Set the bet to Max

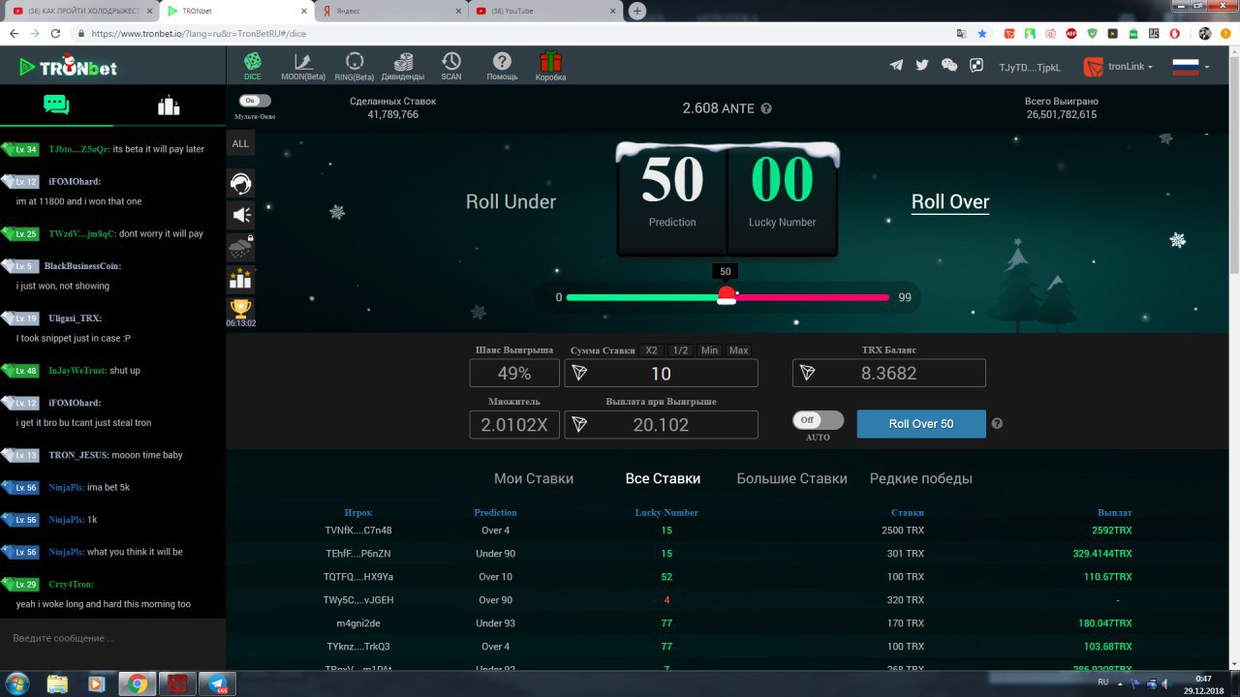[738, 350]
